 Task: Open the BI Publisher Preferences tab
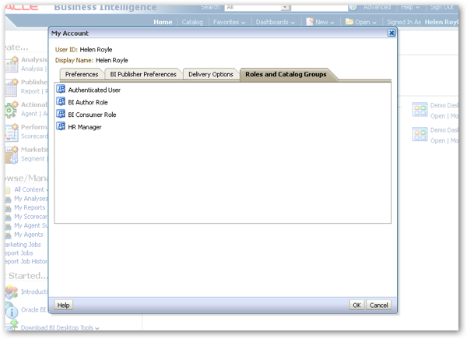coord(143,74)
